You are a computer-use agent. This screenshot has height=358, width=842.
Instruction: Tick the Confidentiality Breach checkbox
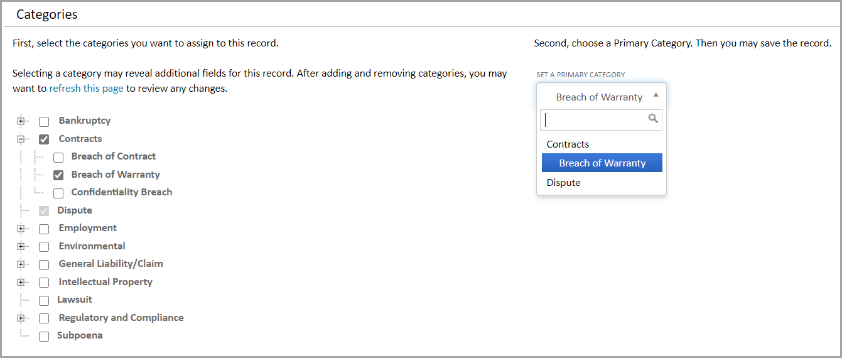58,193
